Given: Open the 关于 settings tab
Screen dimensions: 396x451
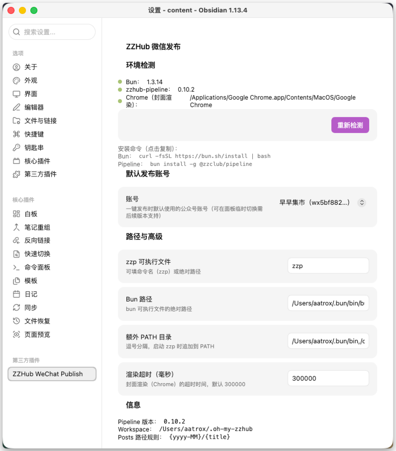Looking at the screenshot, I should [52, 67].
